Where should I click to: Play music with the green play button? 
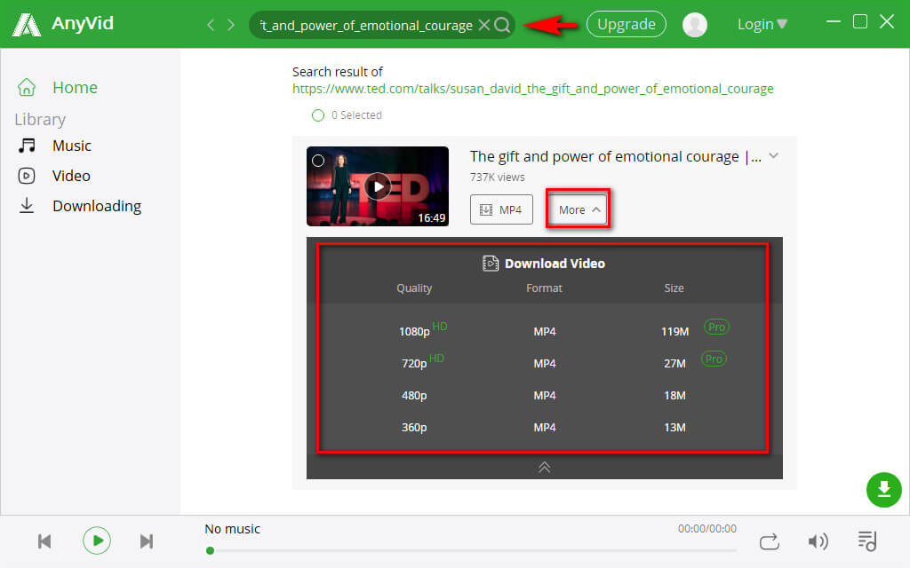(97, 540)
